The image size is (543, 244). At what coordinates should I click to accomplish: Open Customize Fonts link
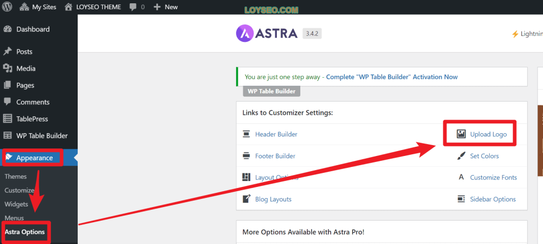tap(494, 178)
